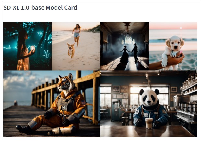
Task: Open the tiger astronaut on pier image
Action: 52,104
